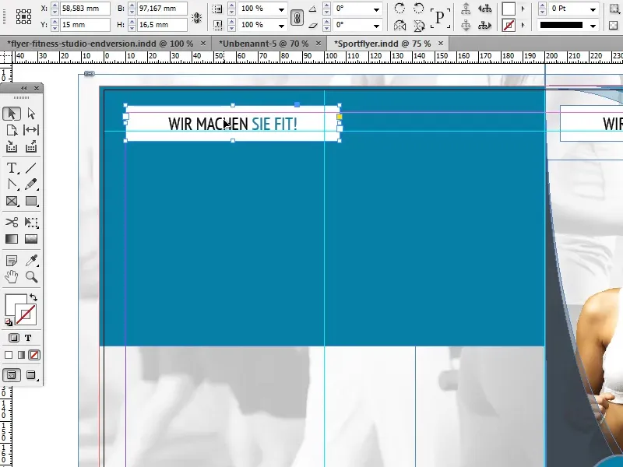Swap fill and stroke arrow in Tools panel

coord(33,297)
